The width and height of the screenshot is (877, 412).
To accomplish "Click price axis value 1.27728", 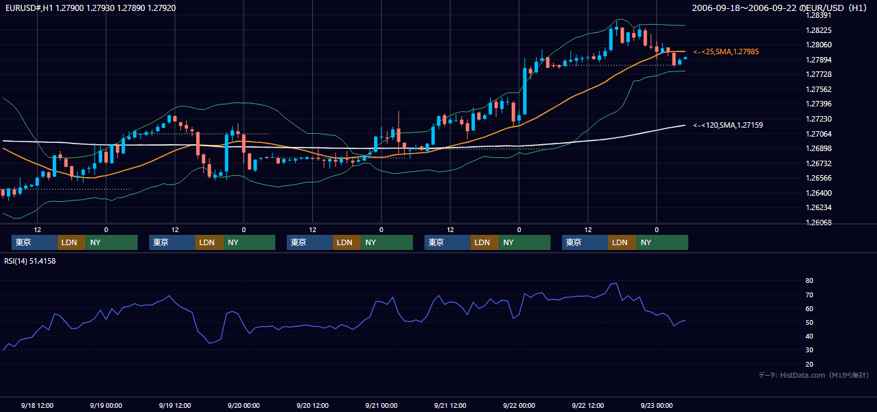I will (x=819, y=74).
